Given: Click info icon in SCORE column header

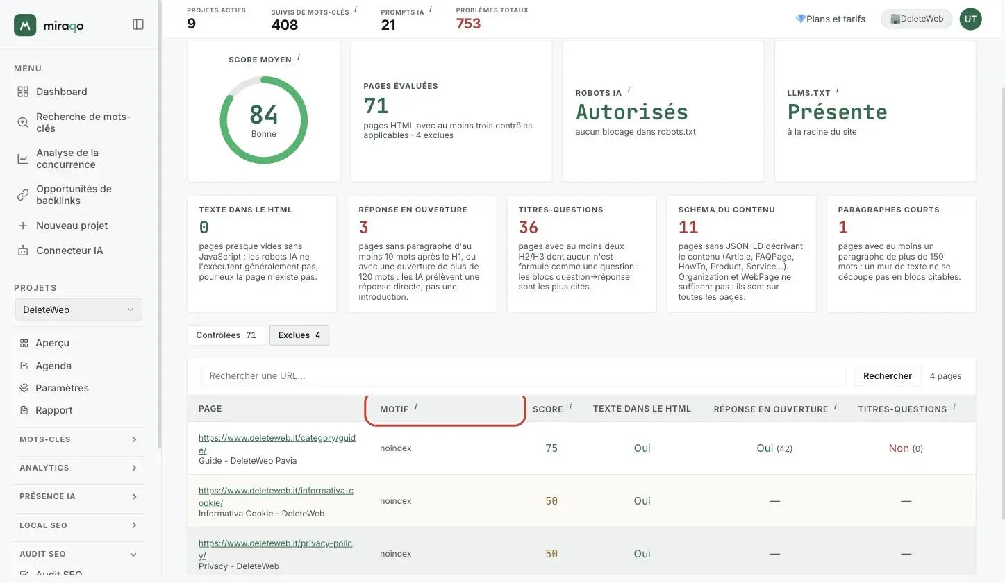Looking at the screenshot, I should click(x=570, y=407).
